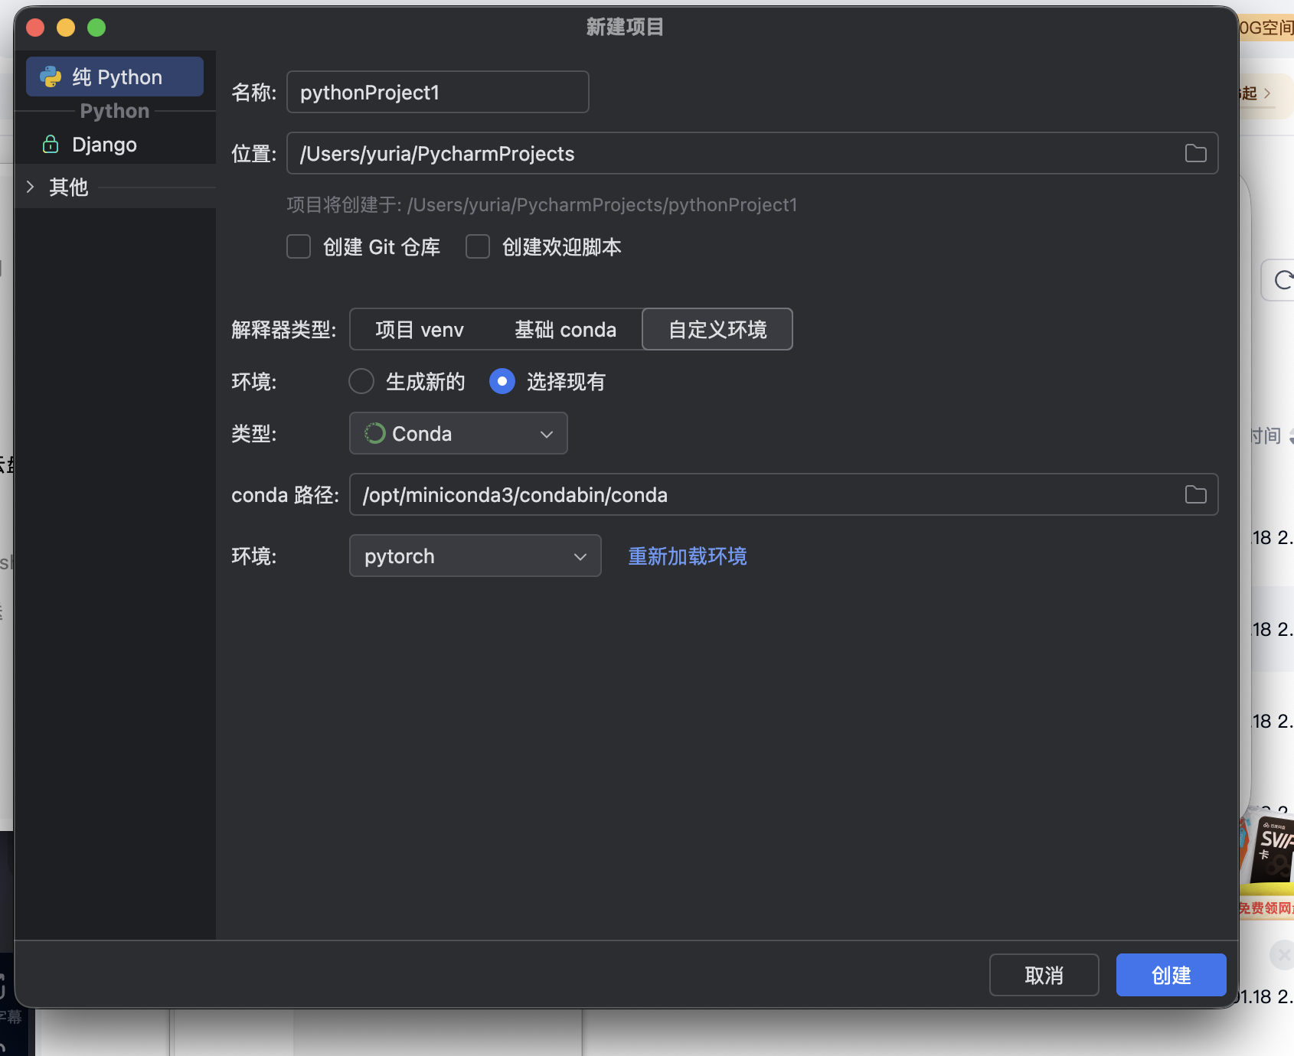Click the yellow minimize window button
This screenshot has height=1056, width=1294.
click(66, 28)
